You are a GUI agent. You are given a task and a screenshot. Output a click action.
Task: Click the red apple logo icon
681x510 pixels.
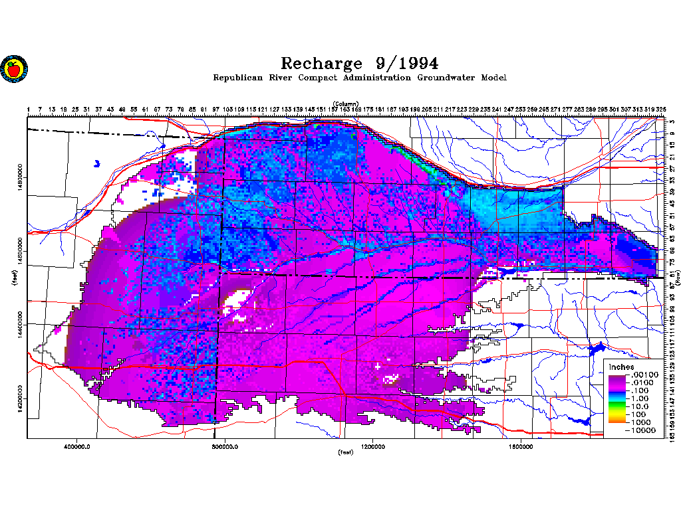click(12, 68)
